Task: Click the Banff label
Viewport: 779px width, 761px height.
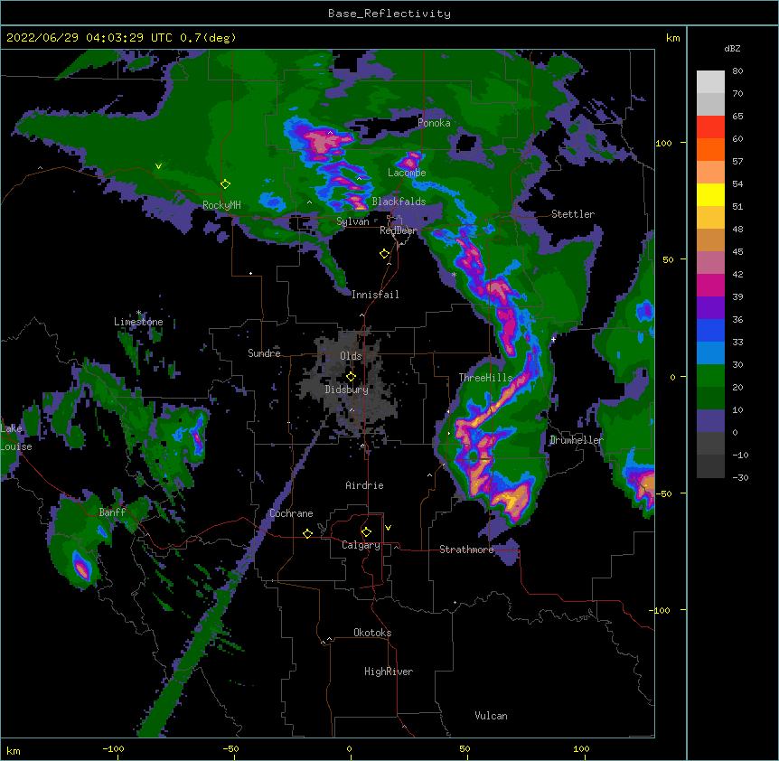Action: tap(112, 512)
